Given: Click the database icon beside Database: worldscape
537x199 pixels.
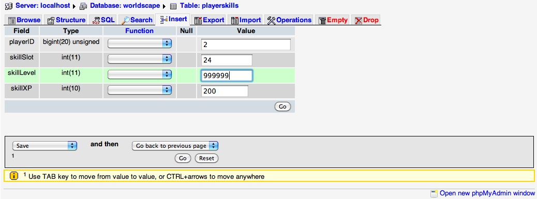Looking at the screenshot, I should [83, 6].
